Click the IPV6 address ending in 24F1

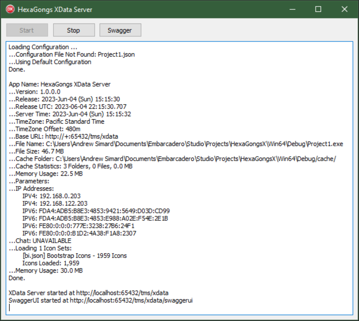coord(78,226)
